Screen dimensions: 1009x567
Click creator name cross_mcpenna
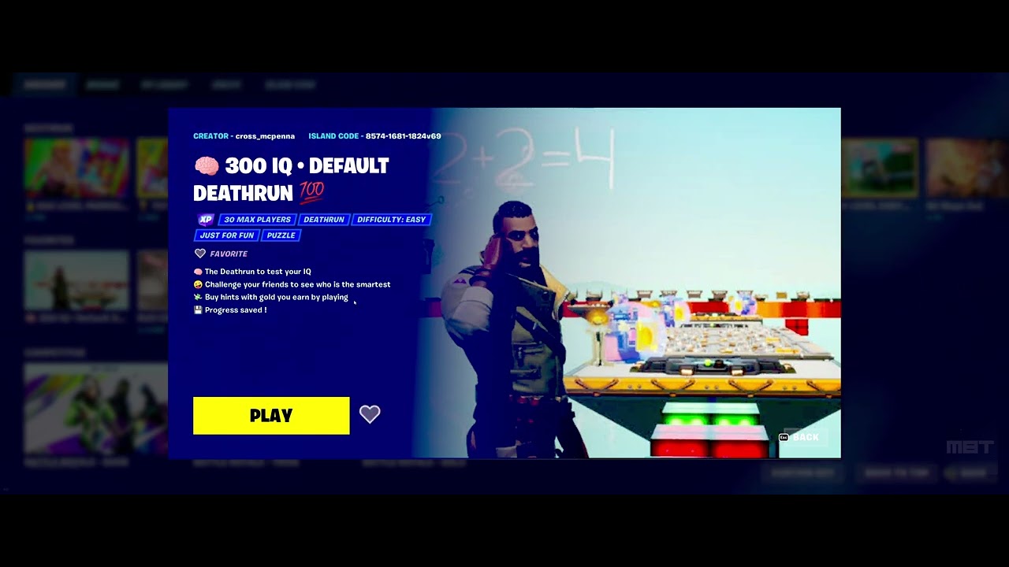point(265,136)
